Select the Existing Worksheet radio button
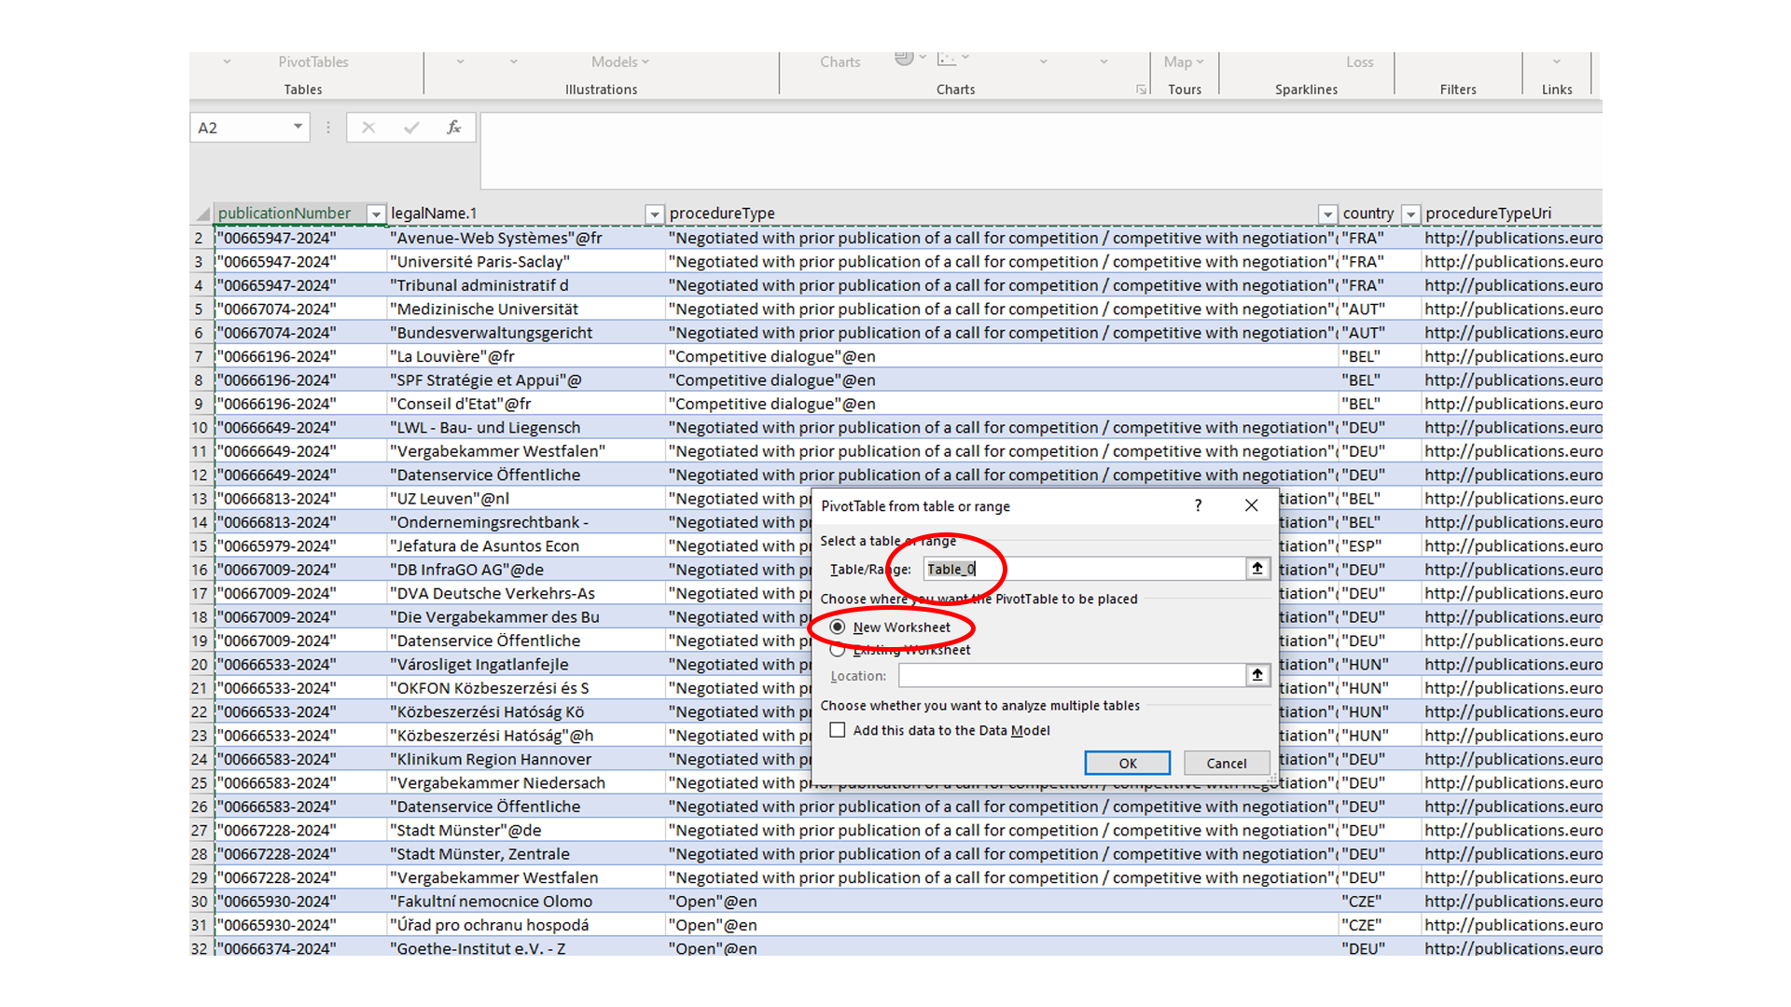Image resolution: width=1791 pixels, height=1007 pixels. 837,649
